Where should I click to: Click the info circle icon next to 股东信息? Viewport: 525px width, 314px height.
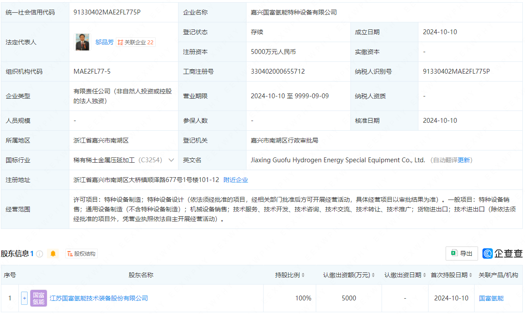point(39,254)
